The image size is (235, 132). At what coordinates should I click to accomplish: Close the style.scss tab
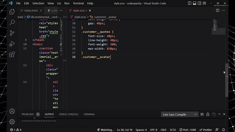(90, 11)
